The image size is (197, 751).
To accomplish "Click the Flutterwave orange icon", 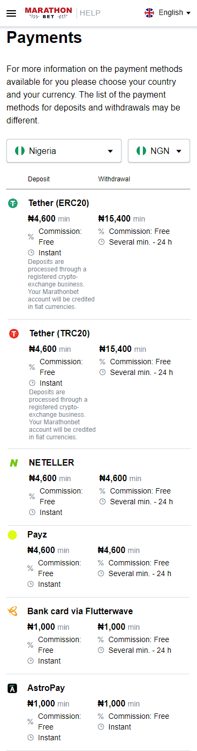I will (13, 612).
